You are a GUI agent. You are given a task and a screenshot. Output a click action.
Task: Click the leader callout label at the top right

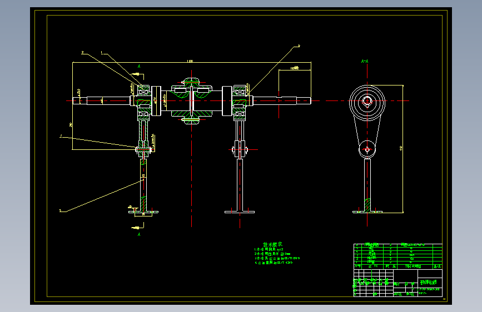299,46
